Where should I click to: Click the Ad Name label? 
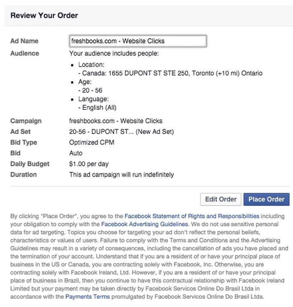(x=24, y=41)
